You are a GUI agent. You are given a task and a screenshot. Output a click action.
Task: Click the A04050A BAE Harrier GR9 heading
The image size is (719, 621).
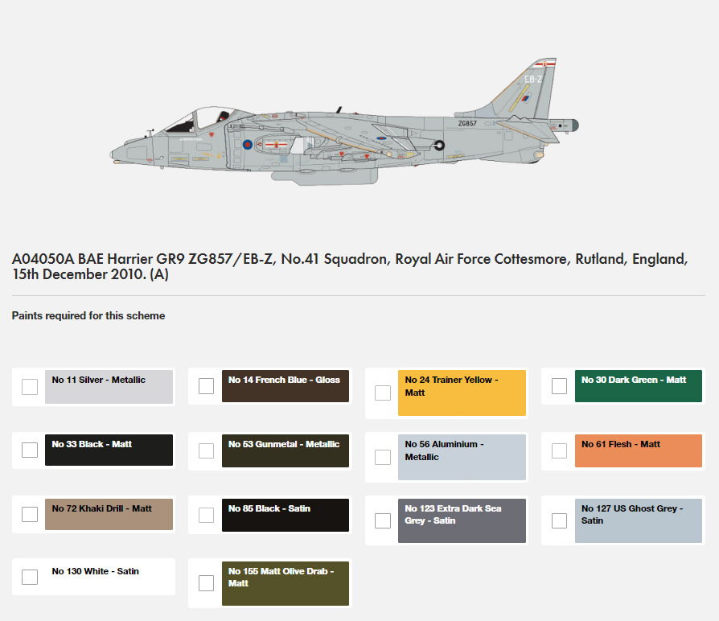(349, 266)
